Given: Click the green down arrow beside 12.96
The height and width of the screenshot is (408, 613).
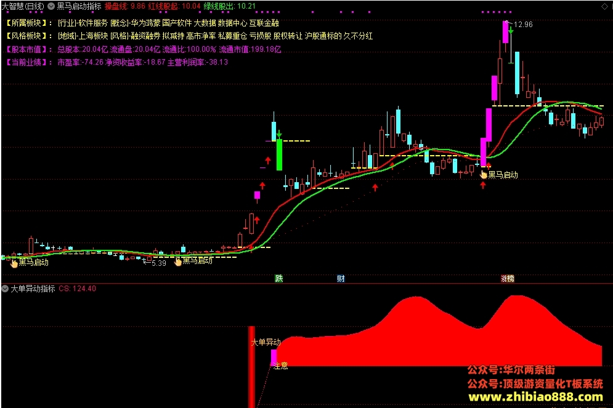Looking at the screenshot, I should tap(511, 30).
